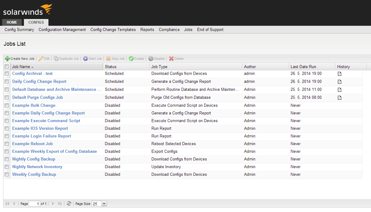The image size is (371, 212).
Task: Click the History column header
Action: pyautogui.click(x=351, y=67)
